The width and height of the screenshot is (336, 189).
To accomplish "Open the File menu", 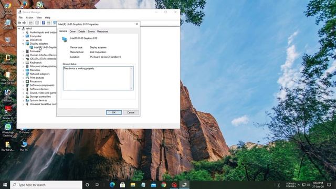I will pyautogui.click(x=20, y=17).
